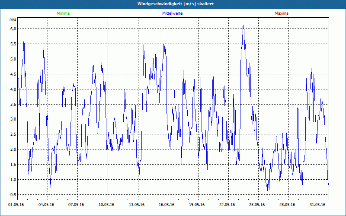This screenshot has width=346, height=216.
Task: Click the 31.05.16 date label
Action: [x=317, y=205]
